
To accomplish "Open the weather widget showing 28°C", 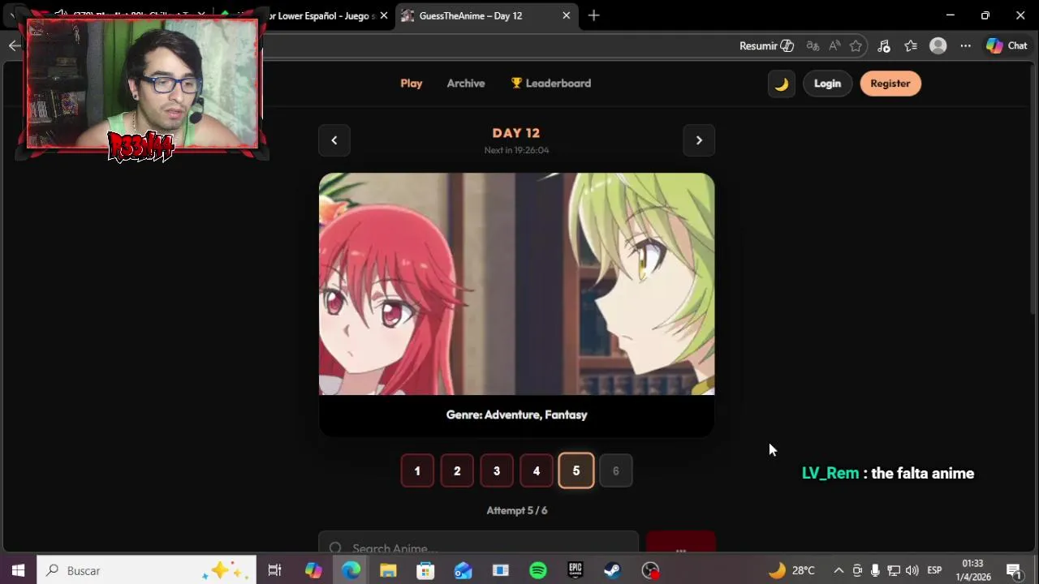I will click(x=792, y=570).
